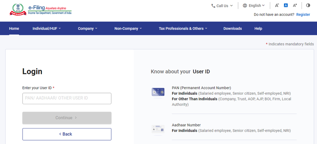The width and height of the screenshot is (317, 144).
Task: Reset to default font size A icon
Action: tap(286, 5)
